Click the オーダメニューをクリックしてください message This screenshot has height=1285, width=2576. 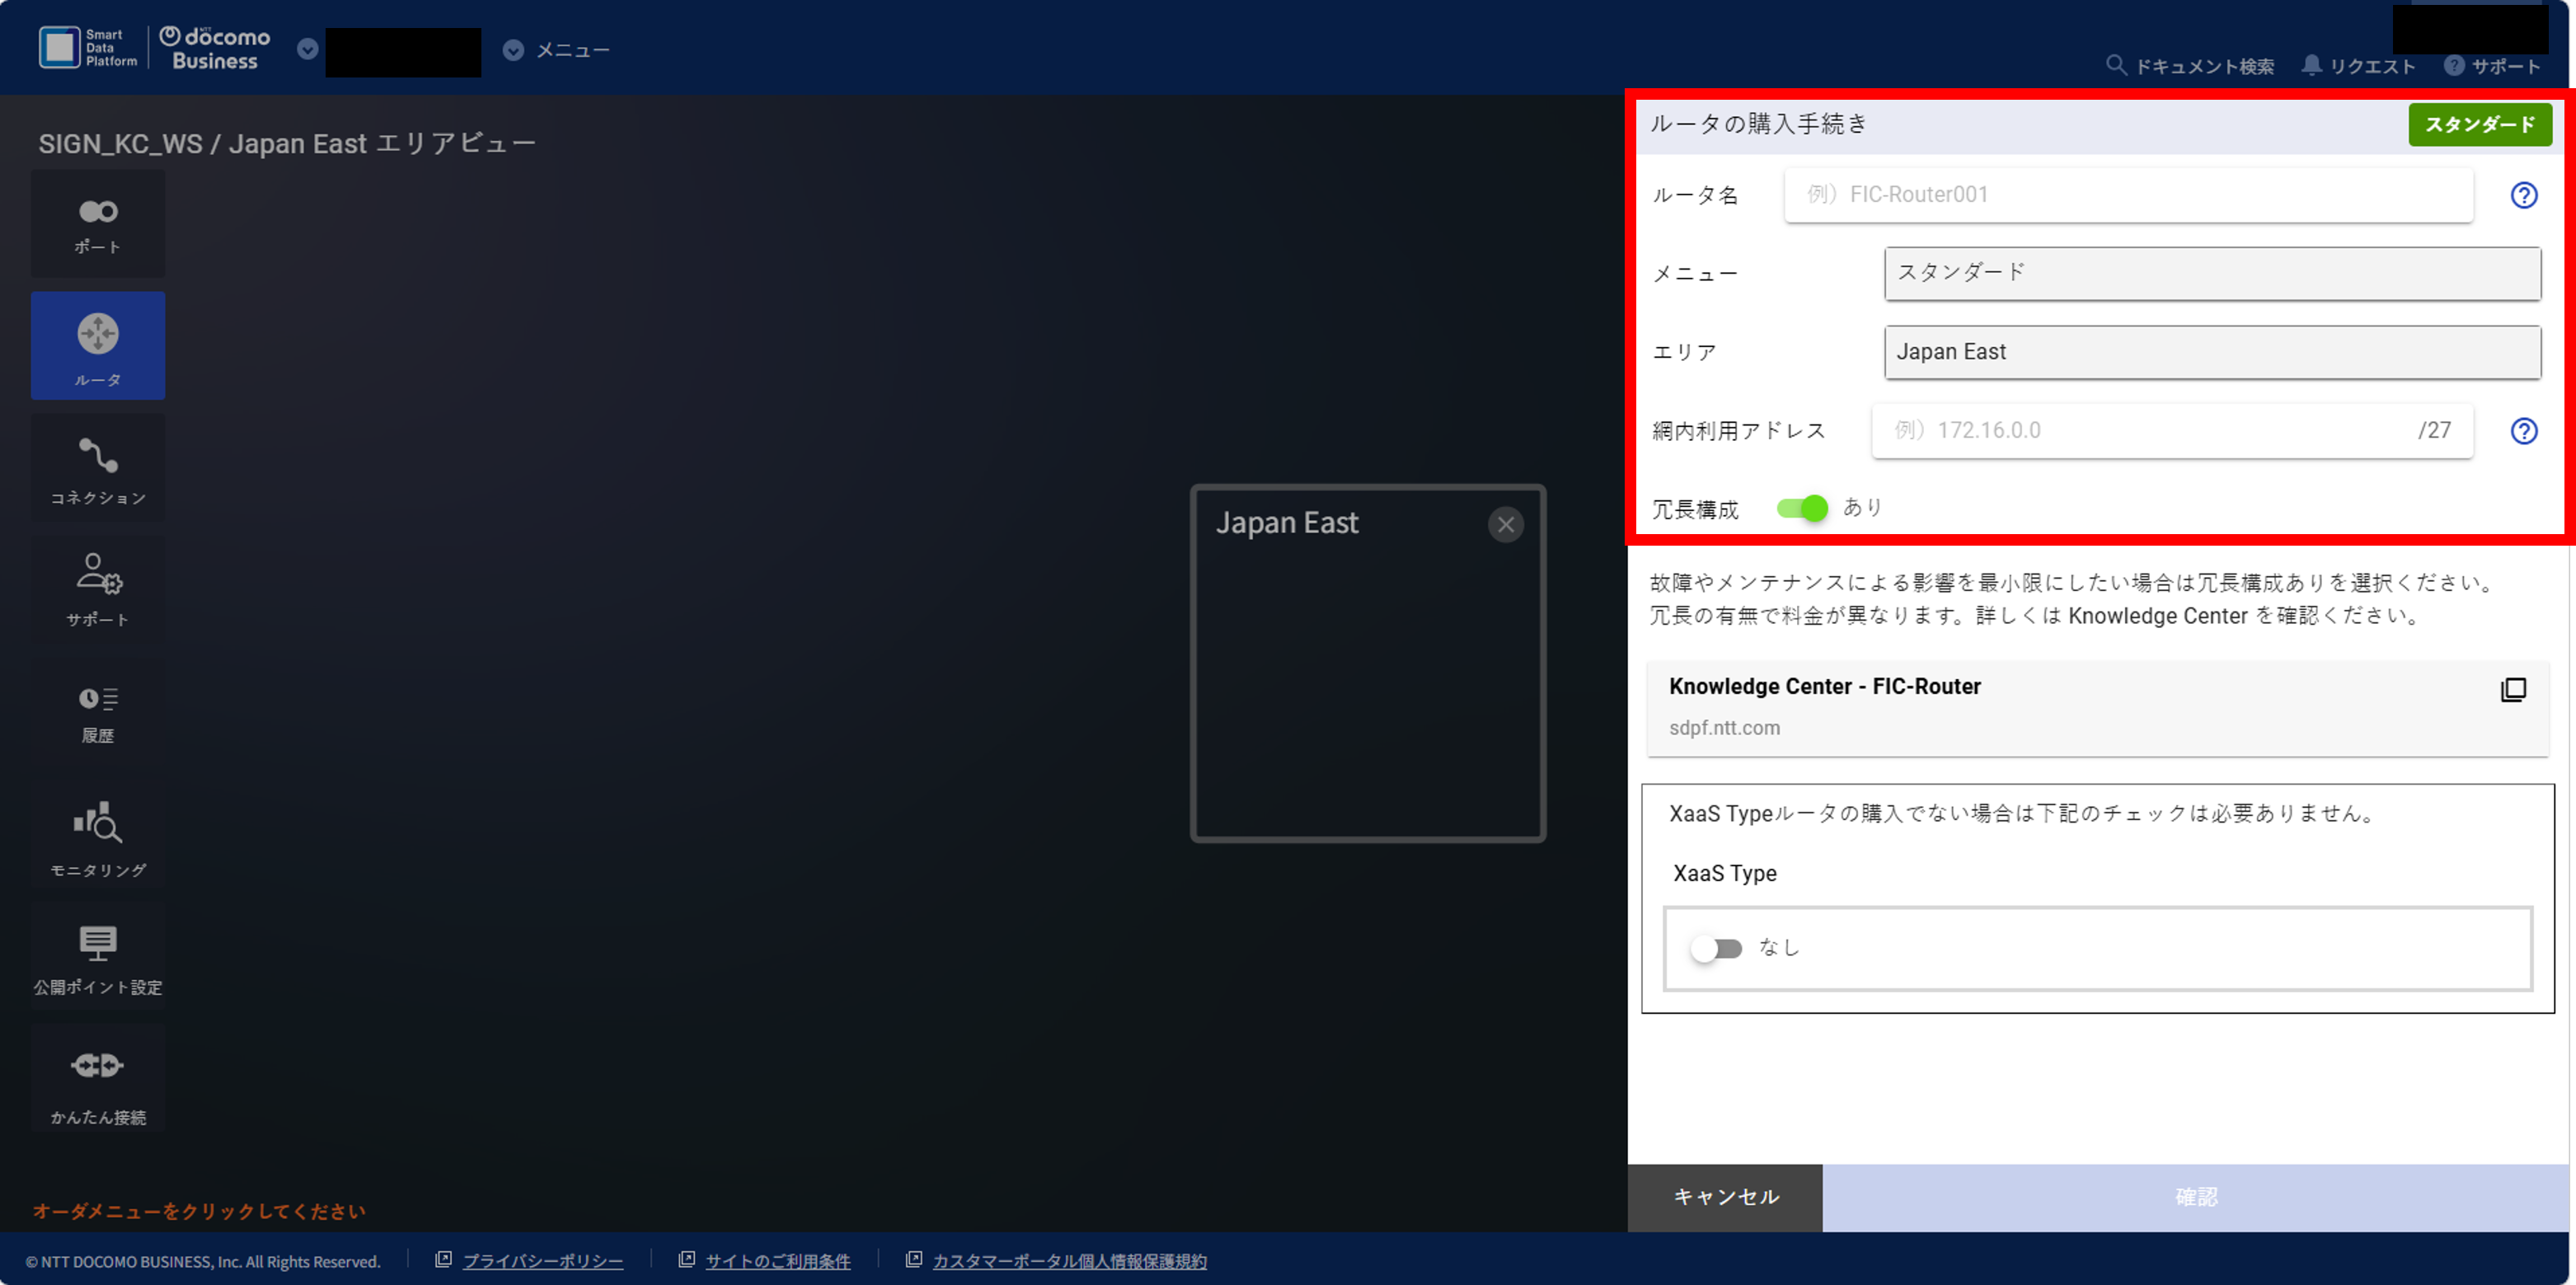[199, 1211]
